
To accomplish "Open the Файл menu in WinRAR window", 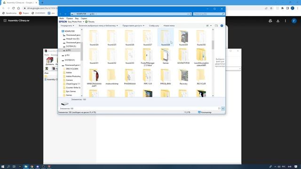I will click(47, 55).
